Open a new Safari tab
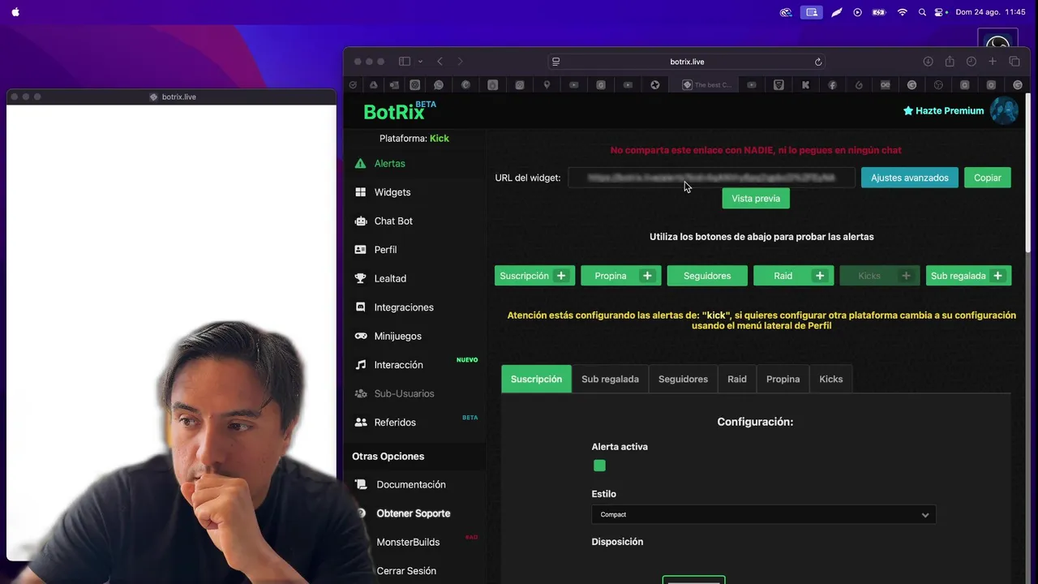 pos(993,62)
